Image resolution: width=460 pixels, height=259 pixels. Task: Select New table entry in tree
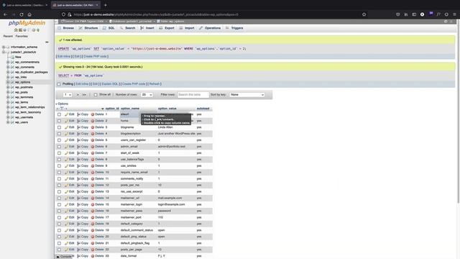[x=18, y=57]
